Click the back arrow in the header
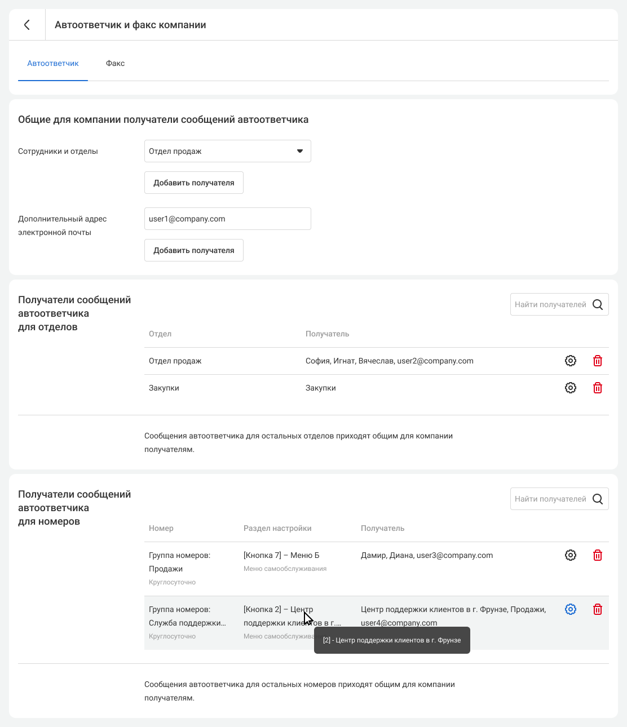Viewport: 627px width, 727px height. coord(27,25)
